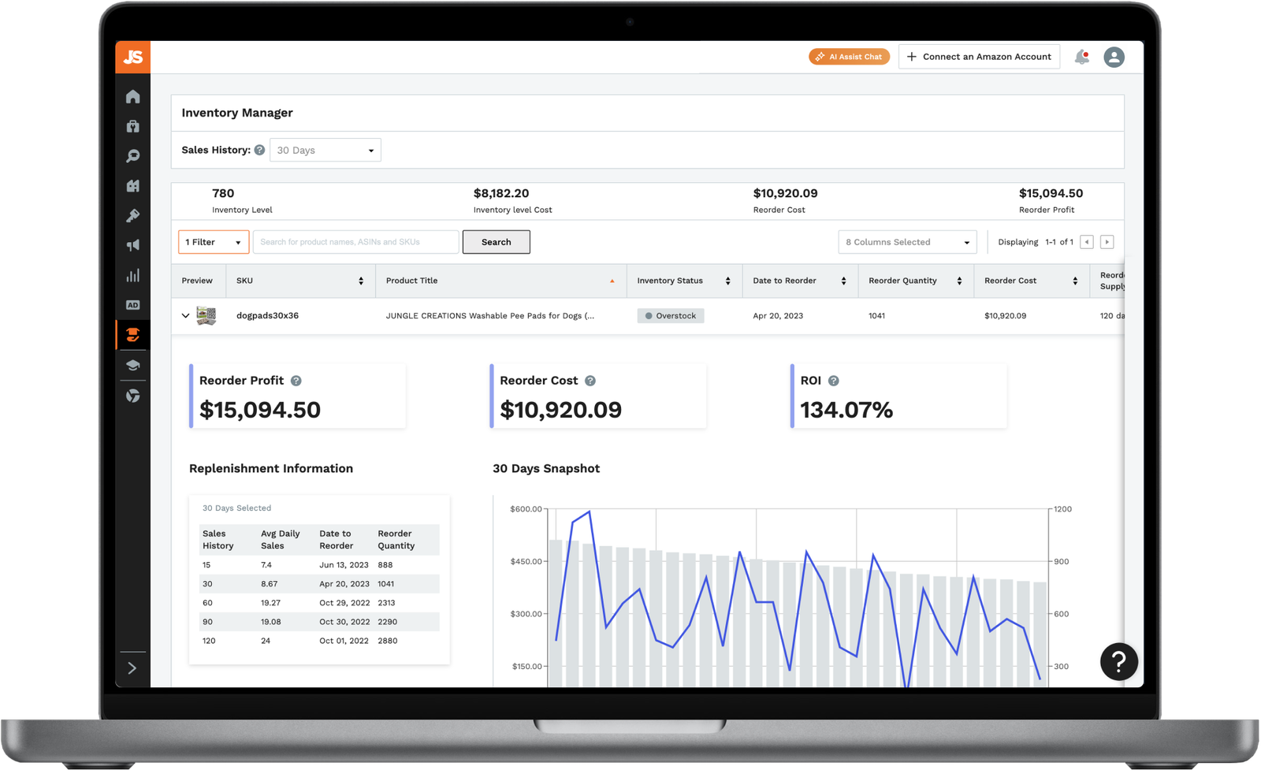Open the 8 Columns Selected dropdown
The image size is (1261, 770).
pos(907,242)
